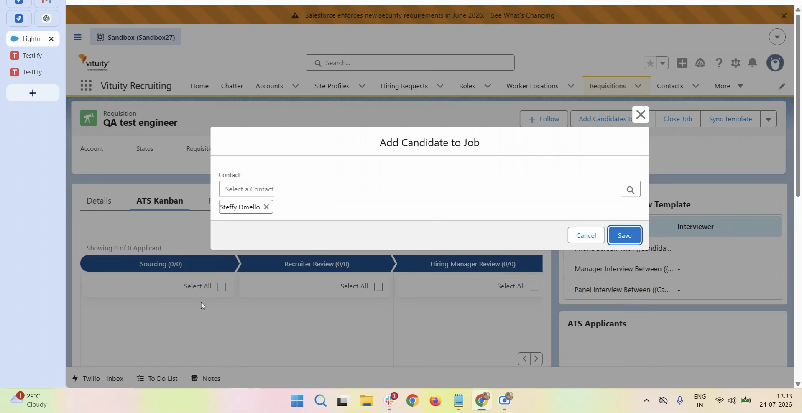This screenshot has width=802, height=413.
Task: Remove the Steffy Dmello contact pill
Action: pyautogui.click(x=266, y=207)
